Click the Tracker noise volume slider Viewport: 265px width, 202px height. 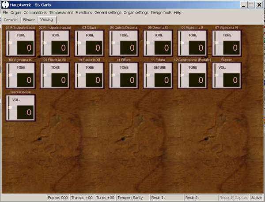point(10,107)
